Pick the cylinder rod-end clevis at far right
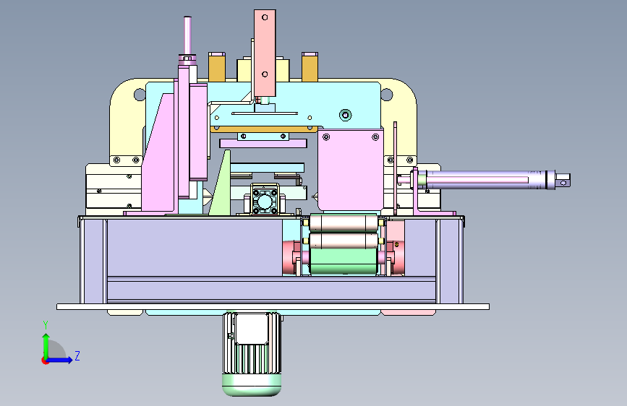The image size is (627, 406). tap(562, 180)
